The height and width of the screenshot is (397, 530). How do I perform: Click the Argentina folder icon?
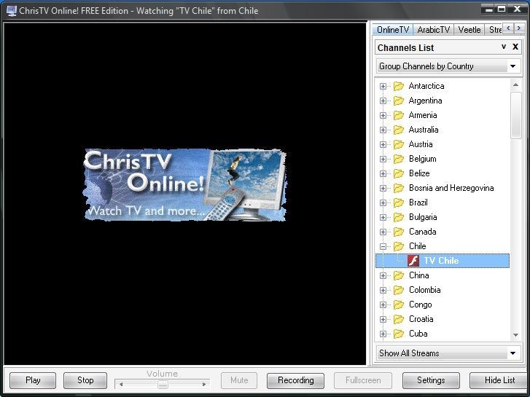click(399, 101)
